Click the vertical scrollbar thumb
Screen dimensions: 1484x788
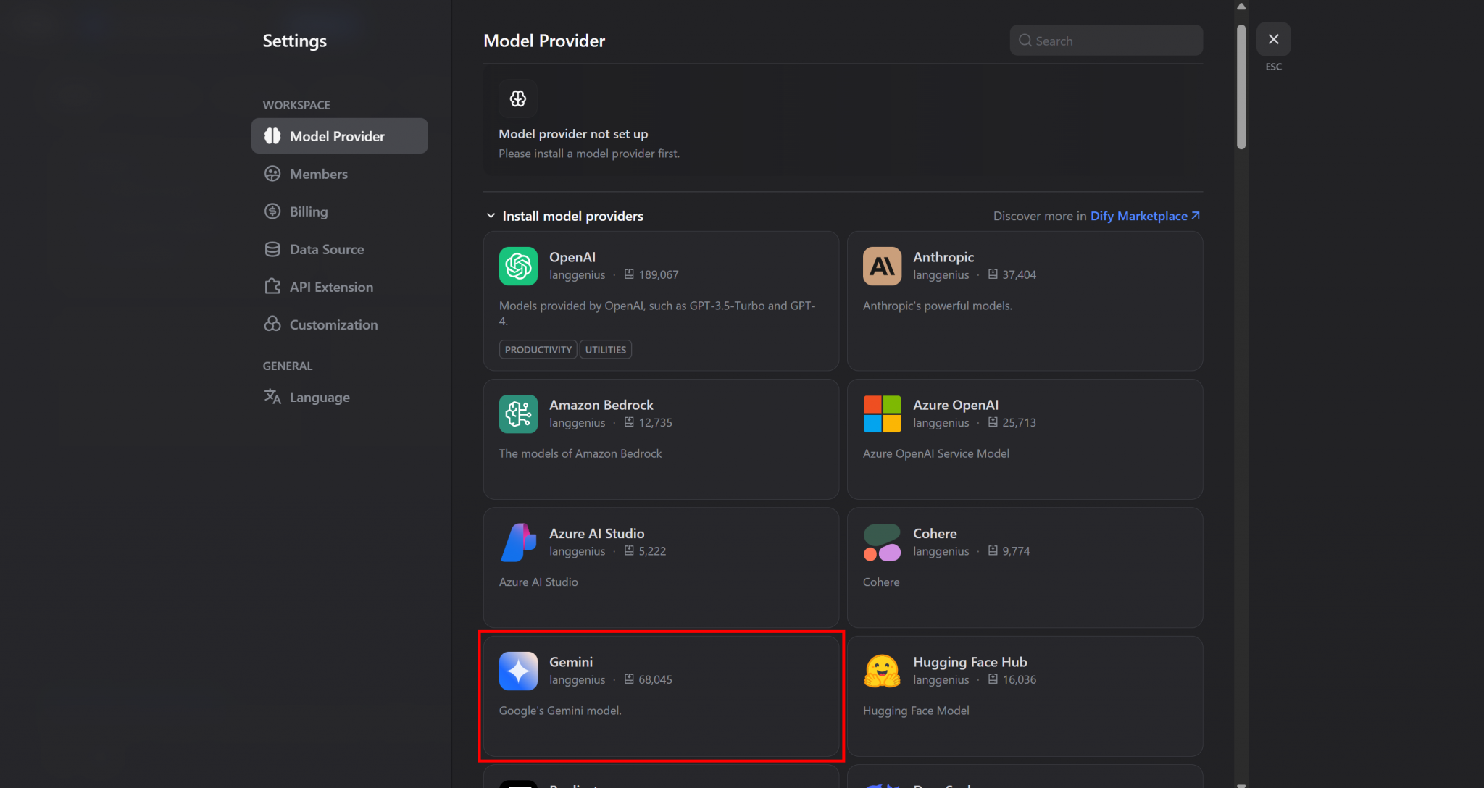pos(1241,87)
